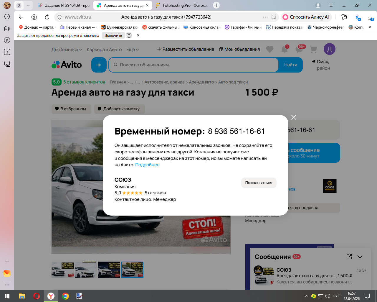Open Avito messages chat icon
Screen dimensions: 377x302
point(300,49)
